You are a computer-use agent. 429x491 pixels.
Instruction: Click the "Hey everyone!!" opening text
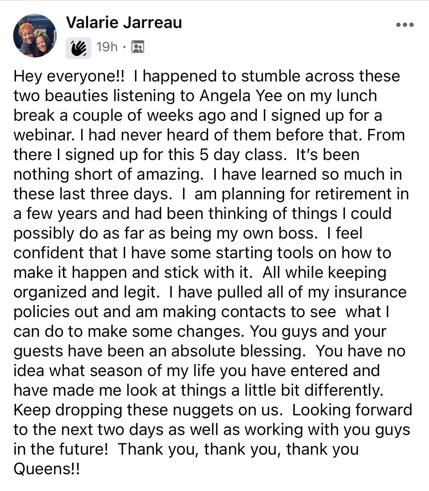pos(69,76)
